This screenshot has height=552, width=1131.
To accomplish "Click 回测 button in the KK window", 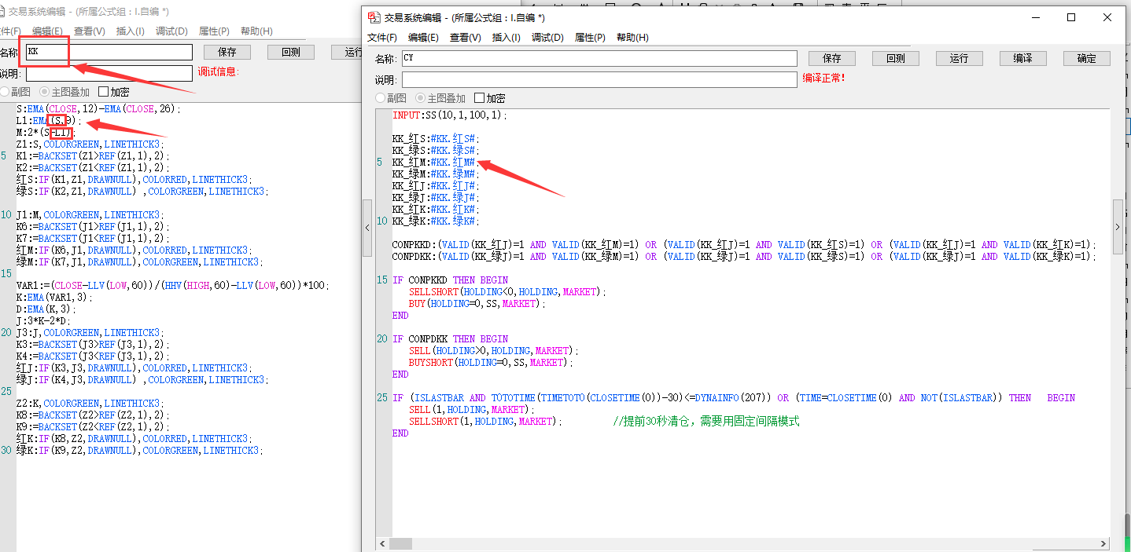I will [x=290, y=52].
